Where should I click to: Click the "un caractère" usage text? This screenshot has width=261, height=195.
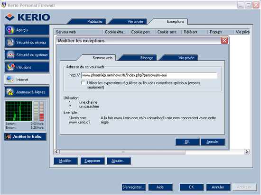89,106
